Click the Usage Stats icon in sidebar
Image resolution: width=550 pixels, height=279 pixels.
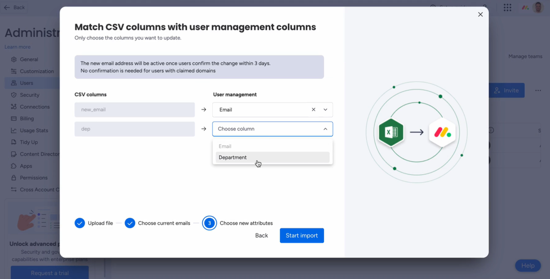click(14, 130)
